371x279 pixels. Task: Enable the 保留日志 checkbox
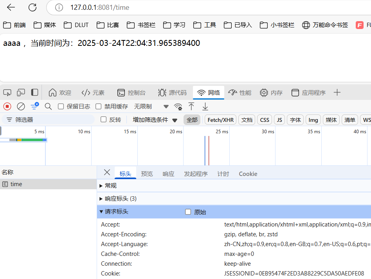click(61, 107)
